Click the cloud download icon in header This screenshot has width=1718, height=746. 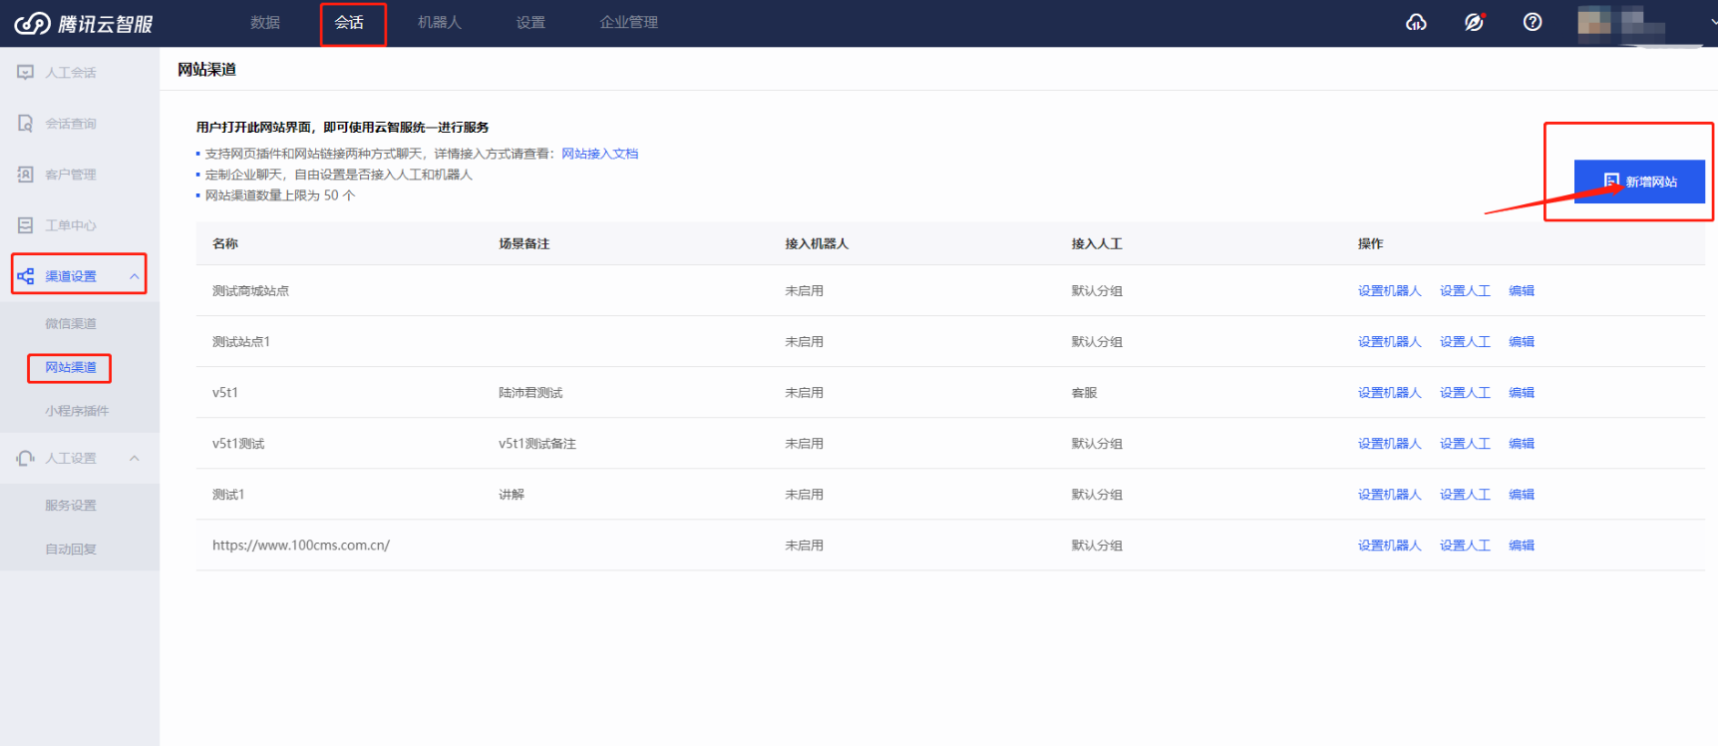point(1416,22)
